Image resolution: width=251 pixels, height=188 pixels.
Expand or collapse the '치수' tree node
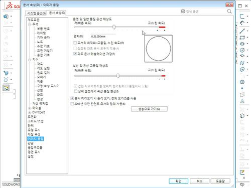click(x=30, y=60)
